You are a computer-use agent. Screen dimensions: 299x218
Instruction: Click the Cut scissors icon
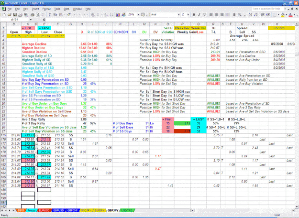pyautogui.click(x=50, y=15)
